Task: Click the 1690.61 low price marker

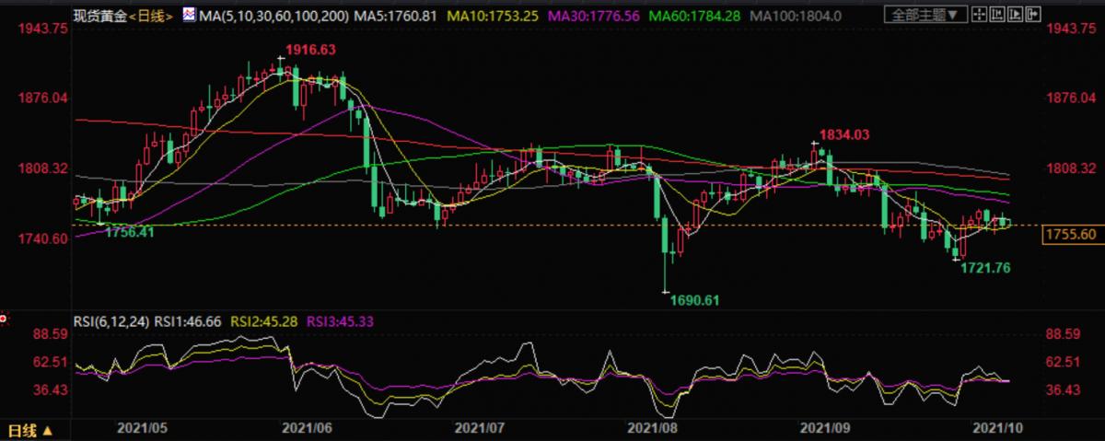Action: pos(694,300)
